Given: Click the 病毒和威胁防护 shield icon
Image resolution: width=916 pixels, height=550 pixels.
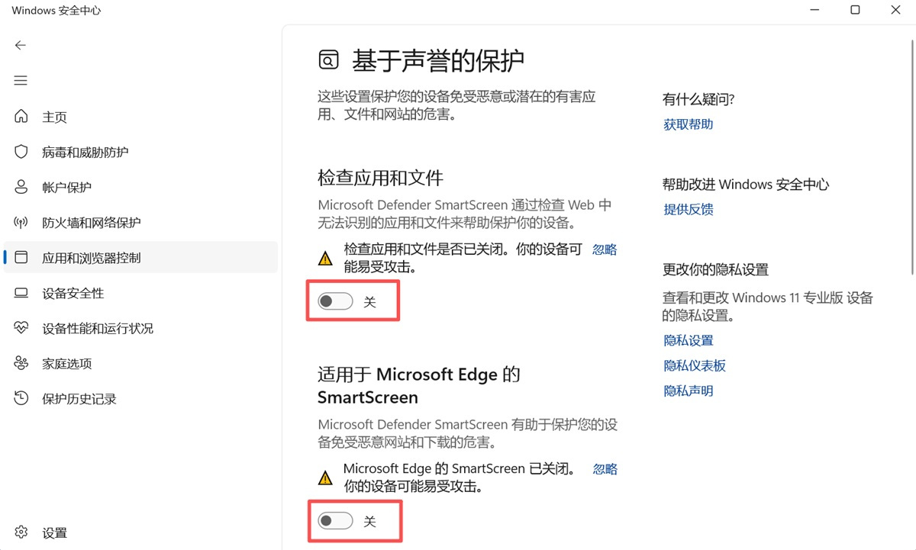Looking at the screenshot, I should point(21,152).
